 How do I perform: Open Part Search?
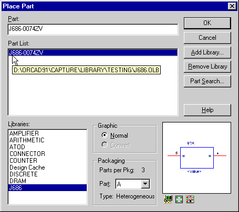pos(207,81)
